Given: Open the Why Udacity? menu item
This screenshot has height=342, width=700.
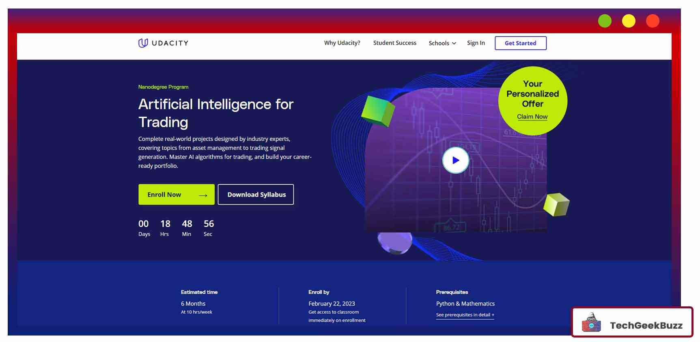Looking at the screenshot, I should (342, 43).
